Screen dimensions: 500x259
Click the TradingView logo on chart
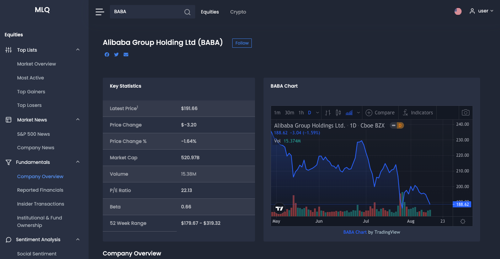click(280, 208)
